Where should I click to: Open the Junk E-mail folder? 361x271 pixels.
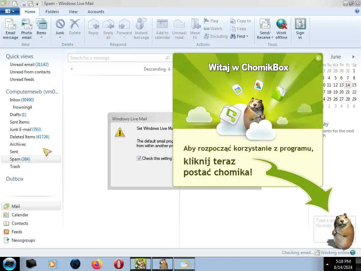click(25, 129)
